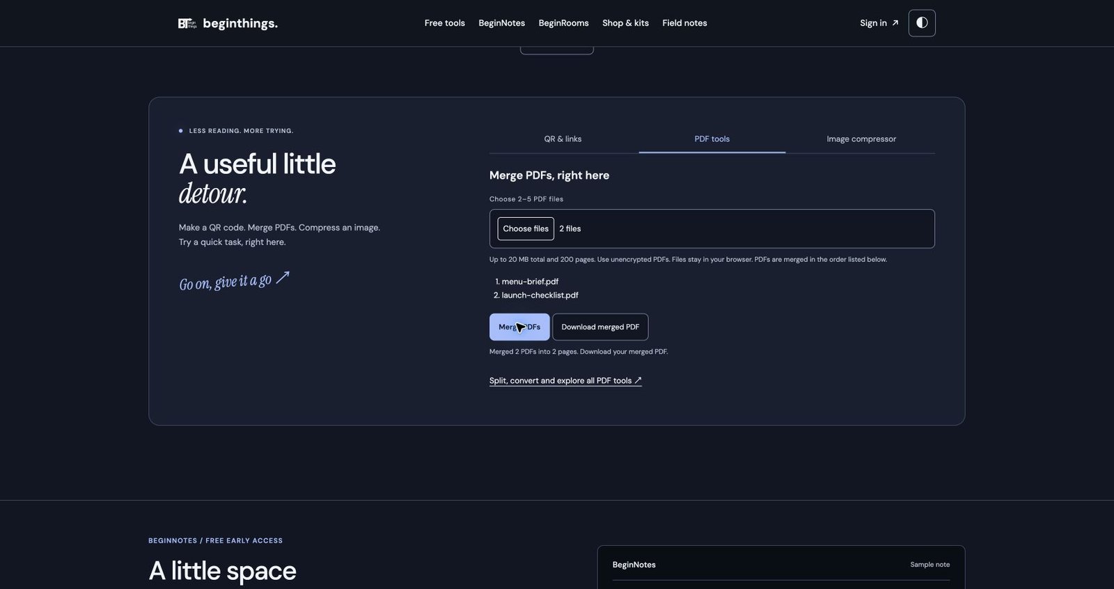Open Split, convert and explore all PDF tools link
1114x589 pixels.
565,381
